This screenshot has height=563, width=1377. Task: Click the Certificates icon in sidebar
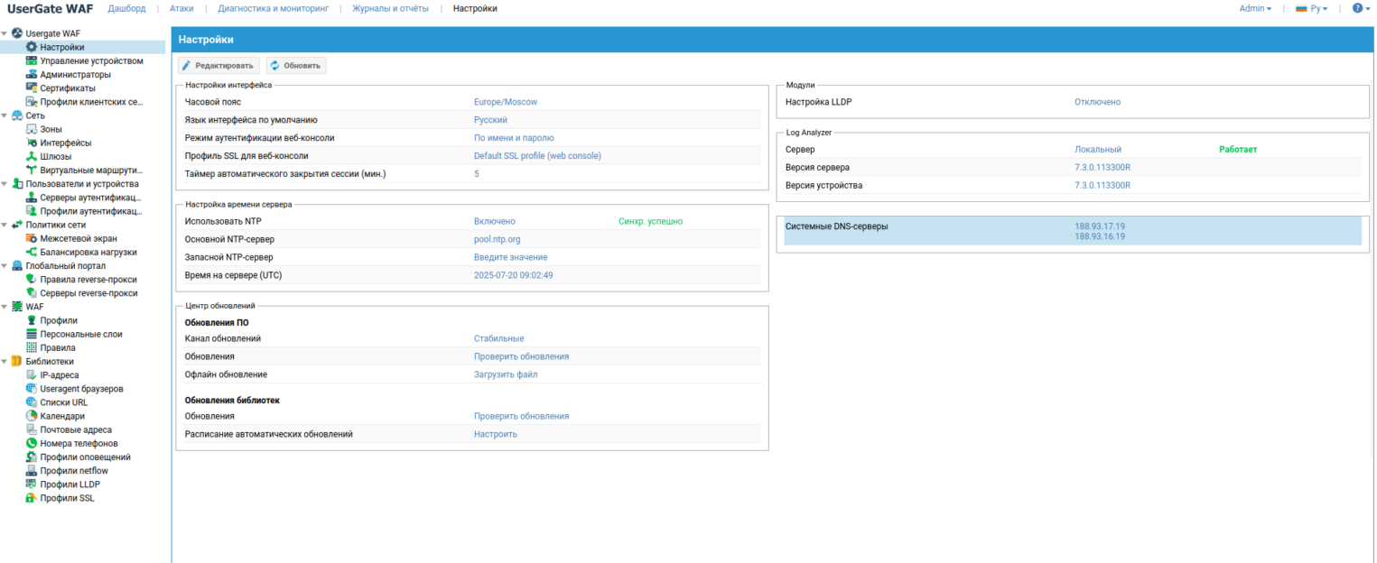click(32, 88)
